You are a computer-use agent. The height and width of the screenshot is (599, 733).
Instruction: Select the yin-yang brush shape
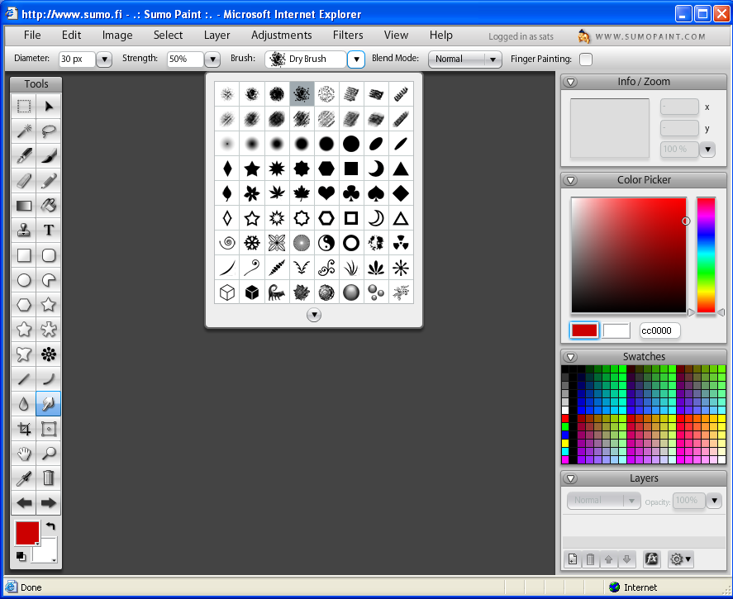pos(326,242)
